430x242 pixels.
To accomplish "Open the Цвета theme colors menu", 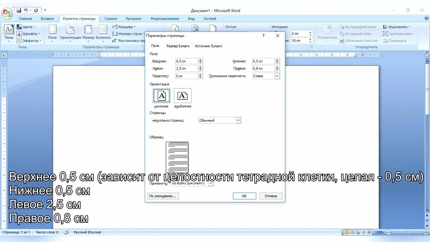I will tap(26, 27).
